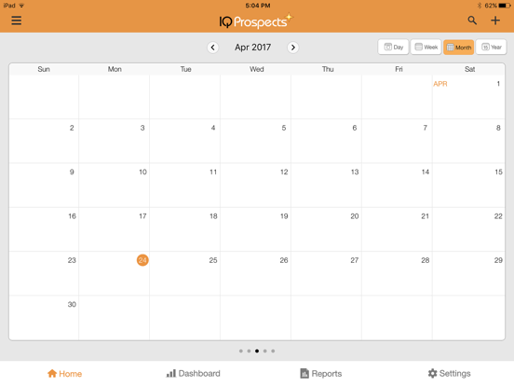Tap the plus icon to add
The image size is (514, 386).
click(x=495, y=21)
